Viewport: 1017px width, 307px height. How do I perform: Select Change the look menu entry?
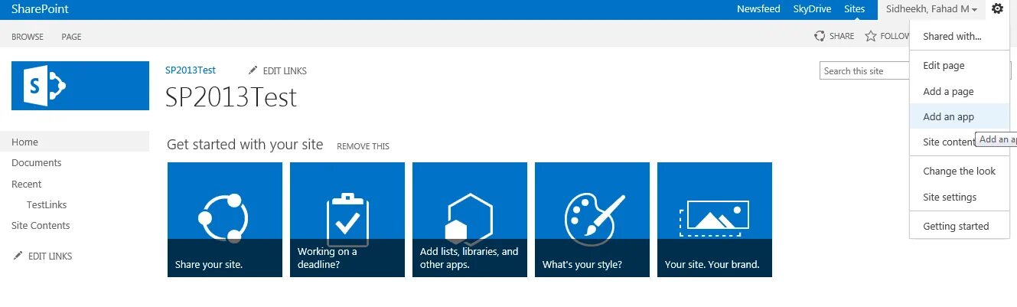click(960, 171)
